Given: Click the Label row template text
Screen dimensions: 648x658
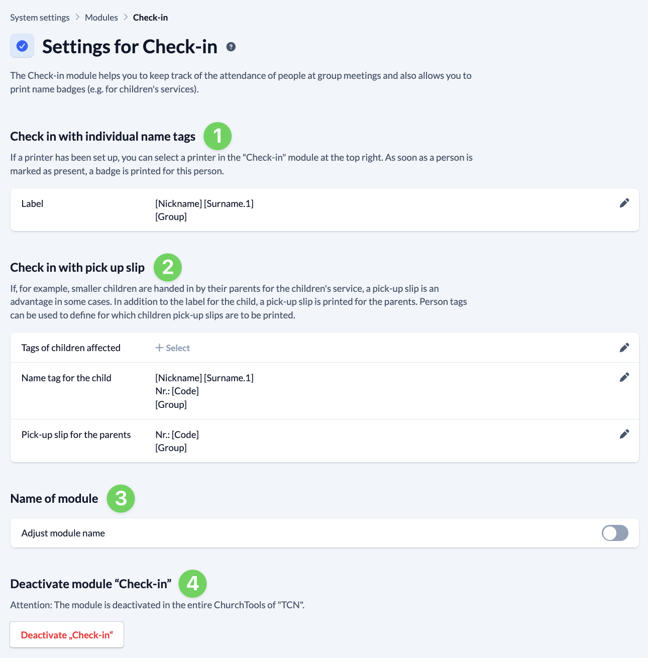Looking at the screenshot, I should [204, 210].
